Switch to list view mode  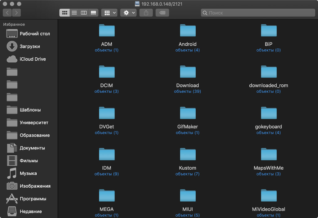pos(74,13)
